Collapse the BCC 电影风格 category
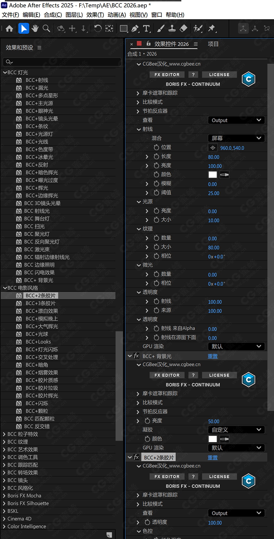This screenshot has height=539, width=274. click(5, 288)
